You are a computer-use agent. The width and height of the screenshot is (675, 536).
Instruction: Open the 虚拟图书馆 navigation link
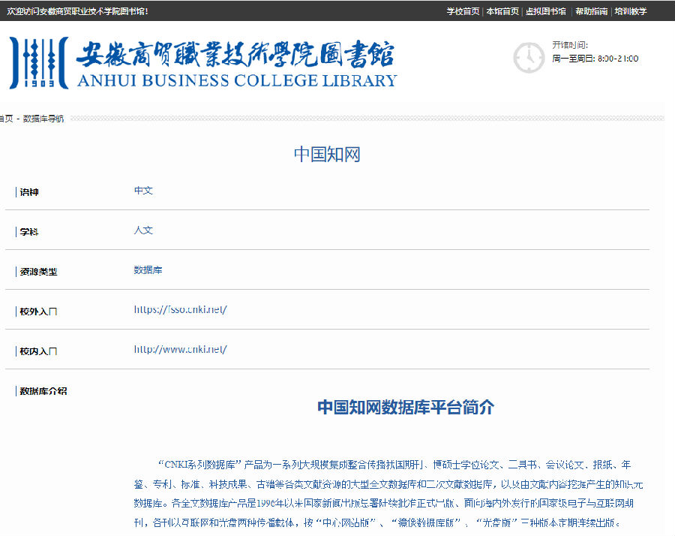coord(545,11)
